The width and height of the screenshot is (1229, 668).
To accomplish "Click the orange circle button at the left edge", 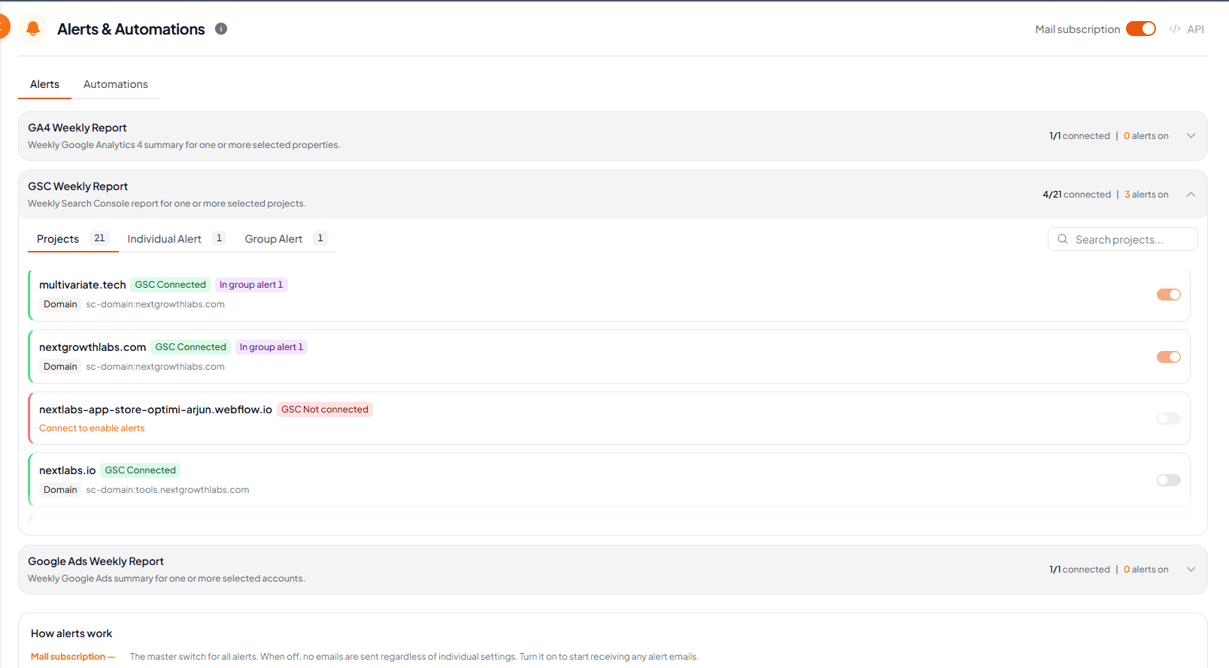I will [x=3, y=27].
